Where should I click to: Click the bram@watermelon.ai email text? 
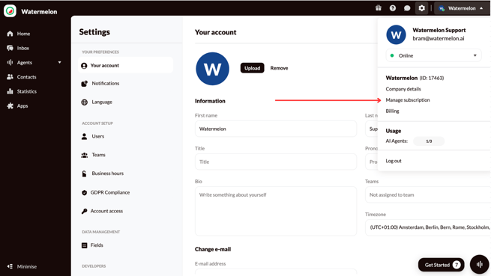click(x=438, y=38)
